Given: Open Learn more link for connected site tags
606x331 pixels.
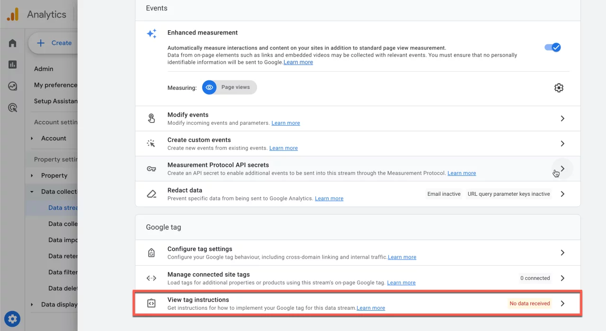Looking at the screenshot, I should pyautogui.click(x=401, y=283).
